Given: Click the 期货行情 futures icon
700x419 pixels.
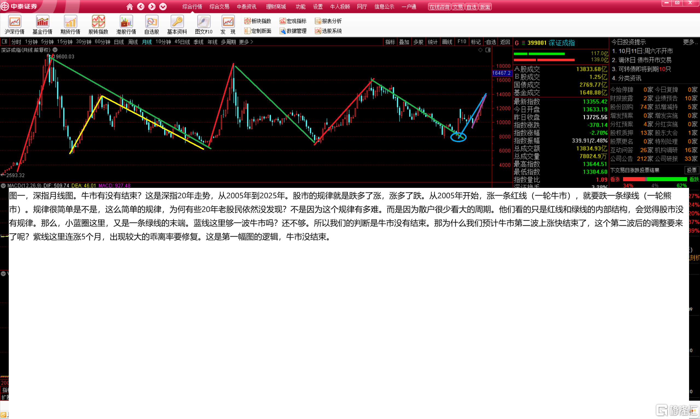Looking at the screenshot, I should (x=70, y=22).
